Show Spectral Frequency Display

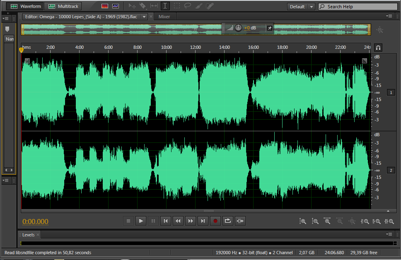pyautogui.click(x=104, y=6)
